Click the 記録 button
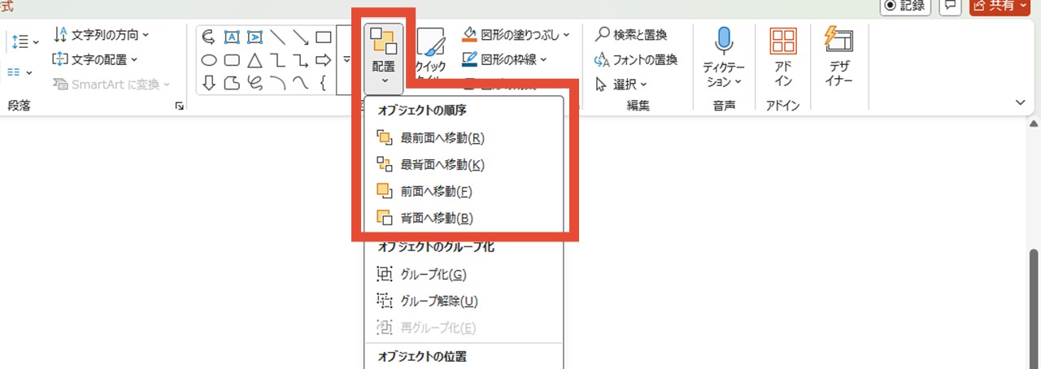 [x=906, y=5]
